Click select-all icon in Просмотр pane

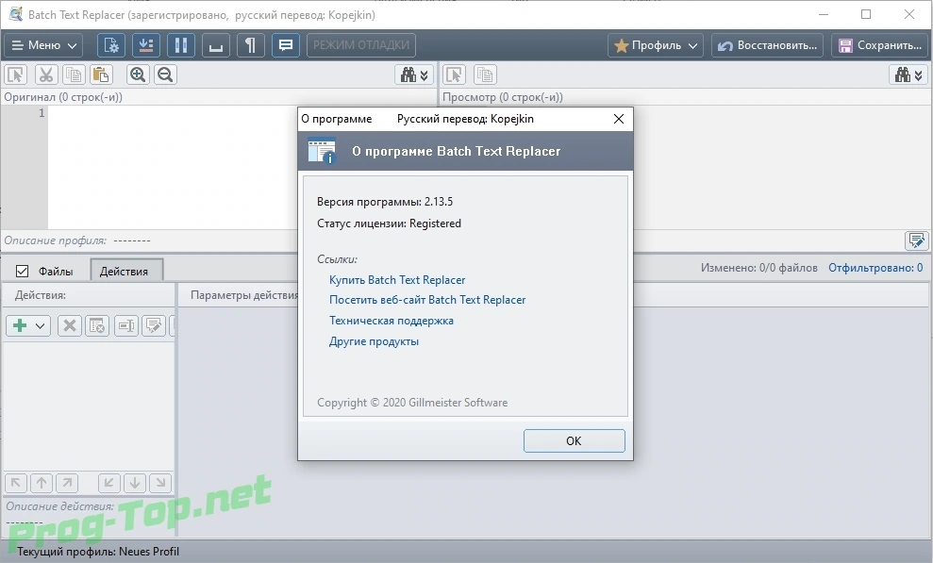[454, 75]
